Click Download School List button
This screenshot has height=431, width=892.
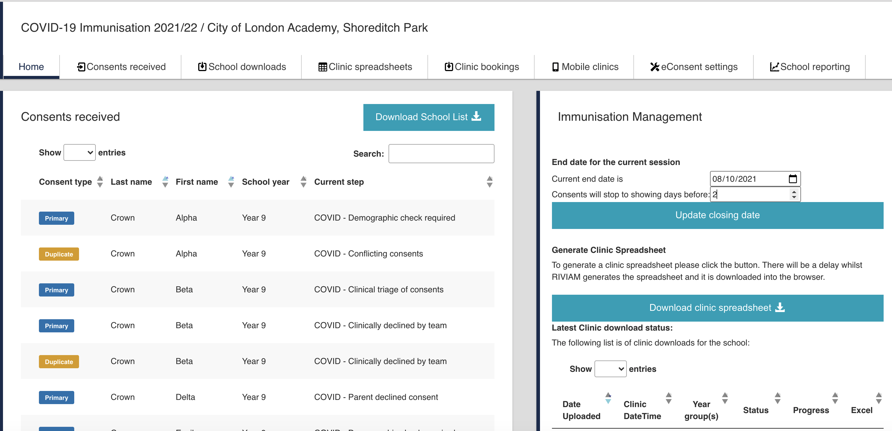(x=428, y=117)
